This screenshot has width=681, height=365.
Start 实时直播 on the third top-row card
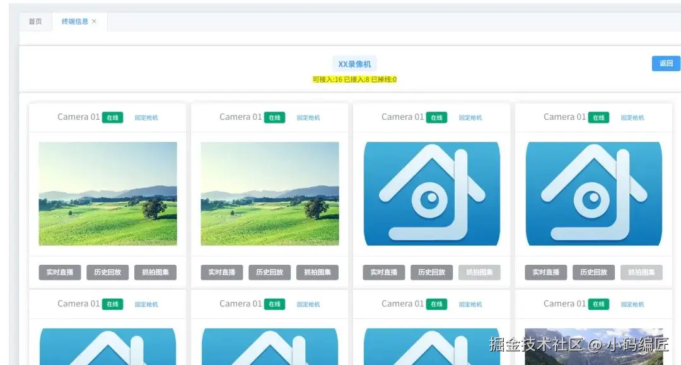point(384,272)
